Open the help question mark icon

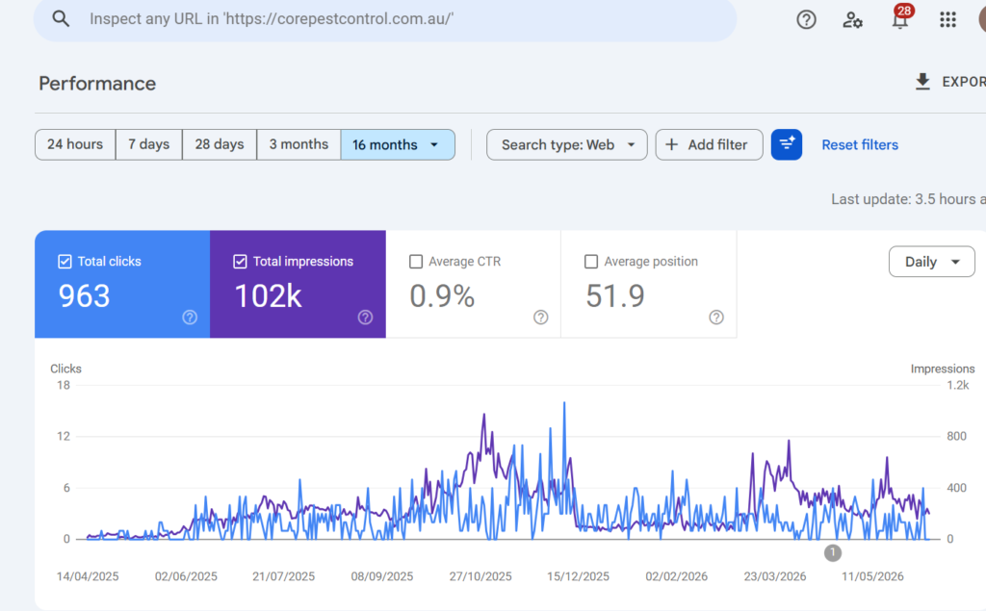tap(806, 19)
